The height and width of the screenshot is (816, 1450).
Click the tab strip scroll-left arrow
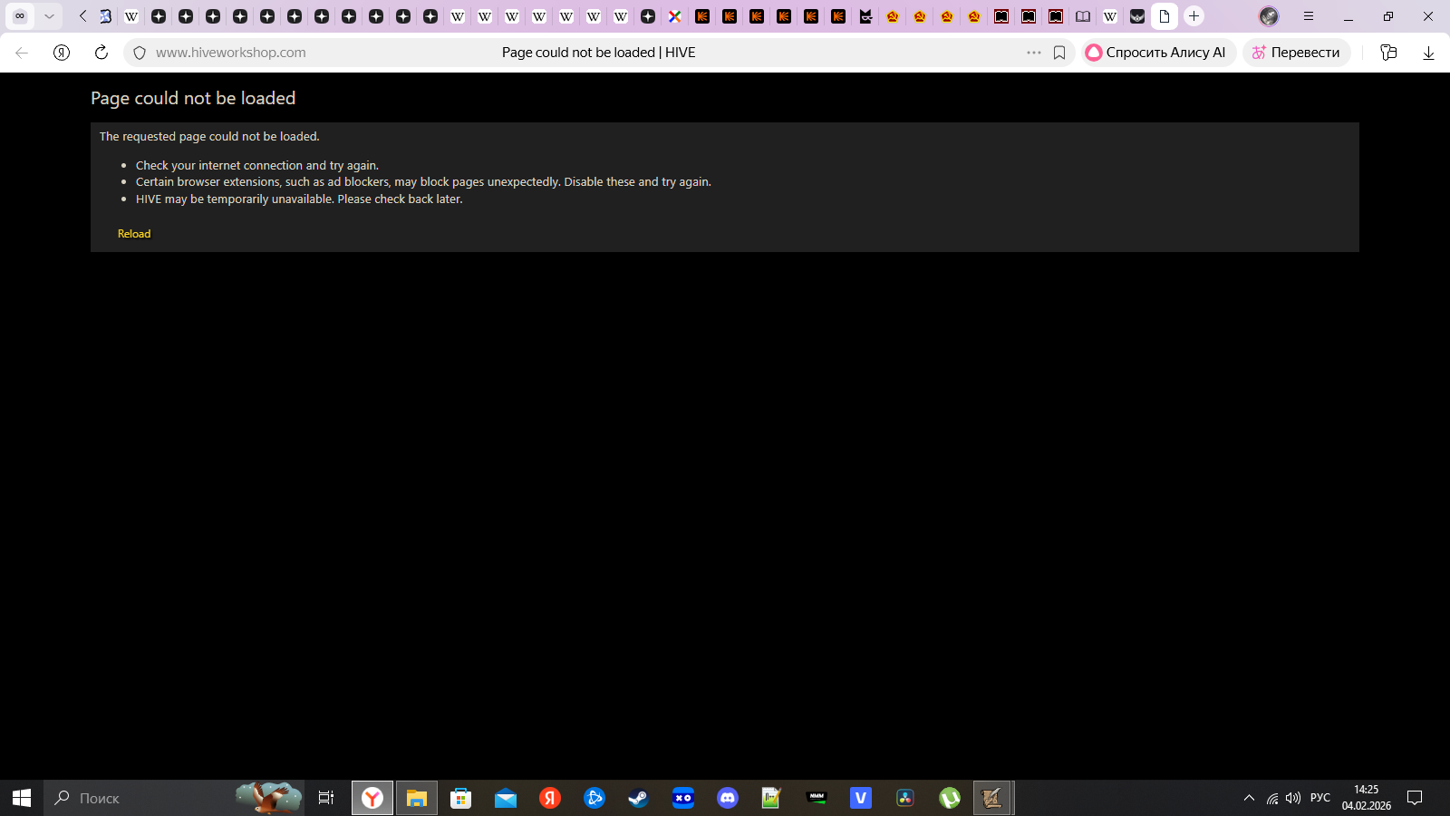(x=82, y=16)
